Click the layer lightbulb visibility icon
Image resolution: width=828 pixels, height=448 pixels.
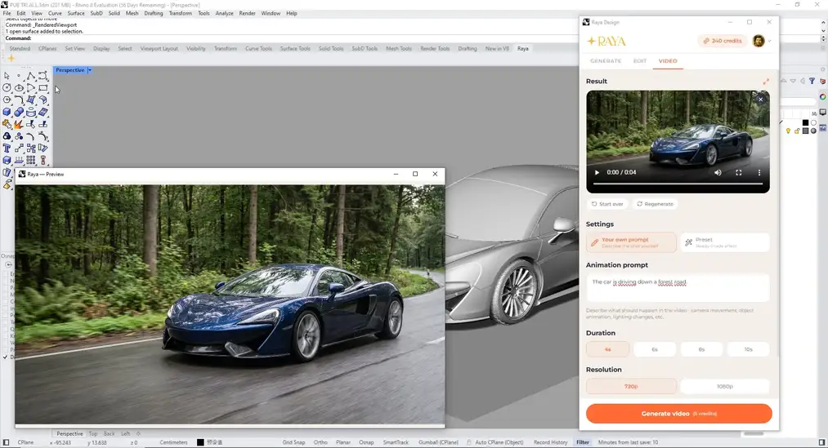click(x=789, y=131)
